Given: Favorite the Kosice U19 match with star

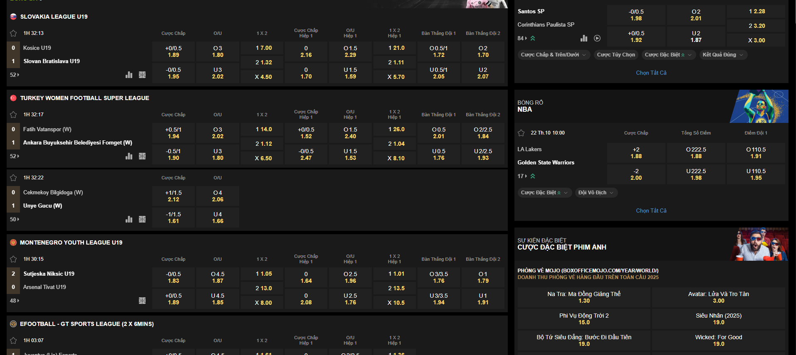Looking at the screenshot, I should pos(13,33).
